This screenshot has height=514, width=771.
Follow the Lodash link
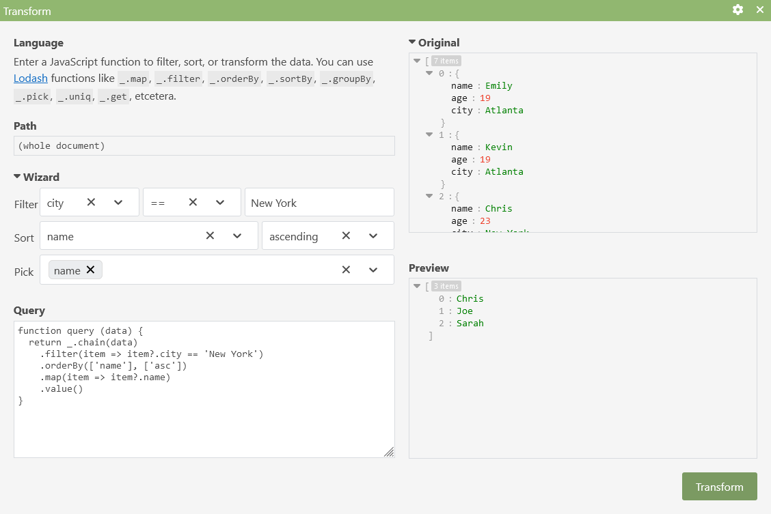(31, 78)
